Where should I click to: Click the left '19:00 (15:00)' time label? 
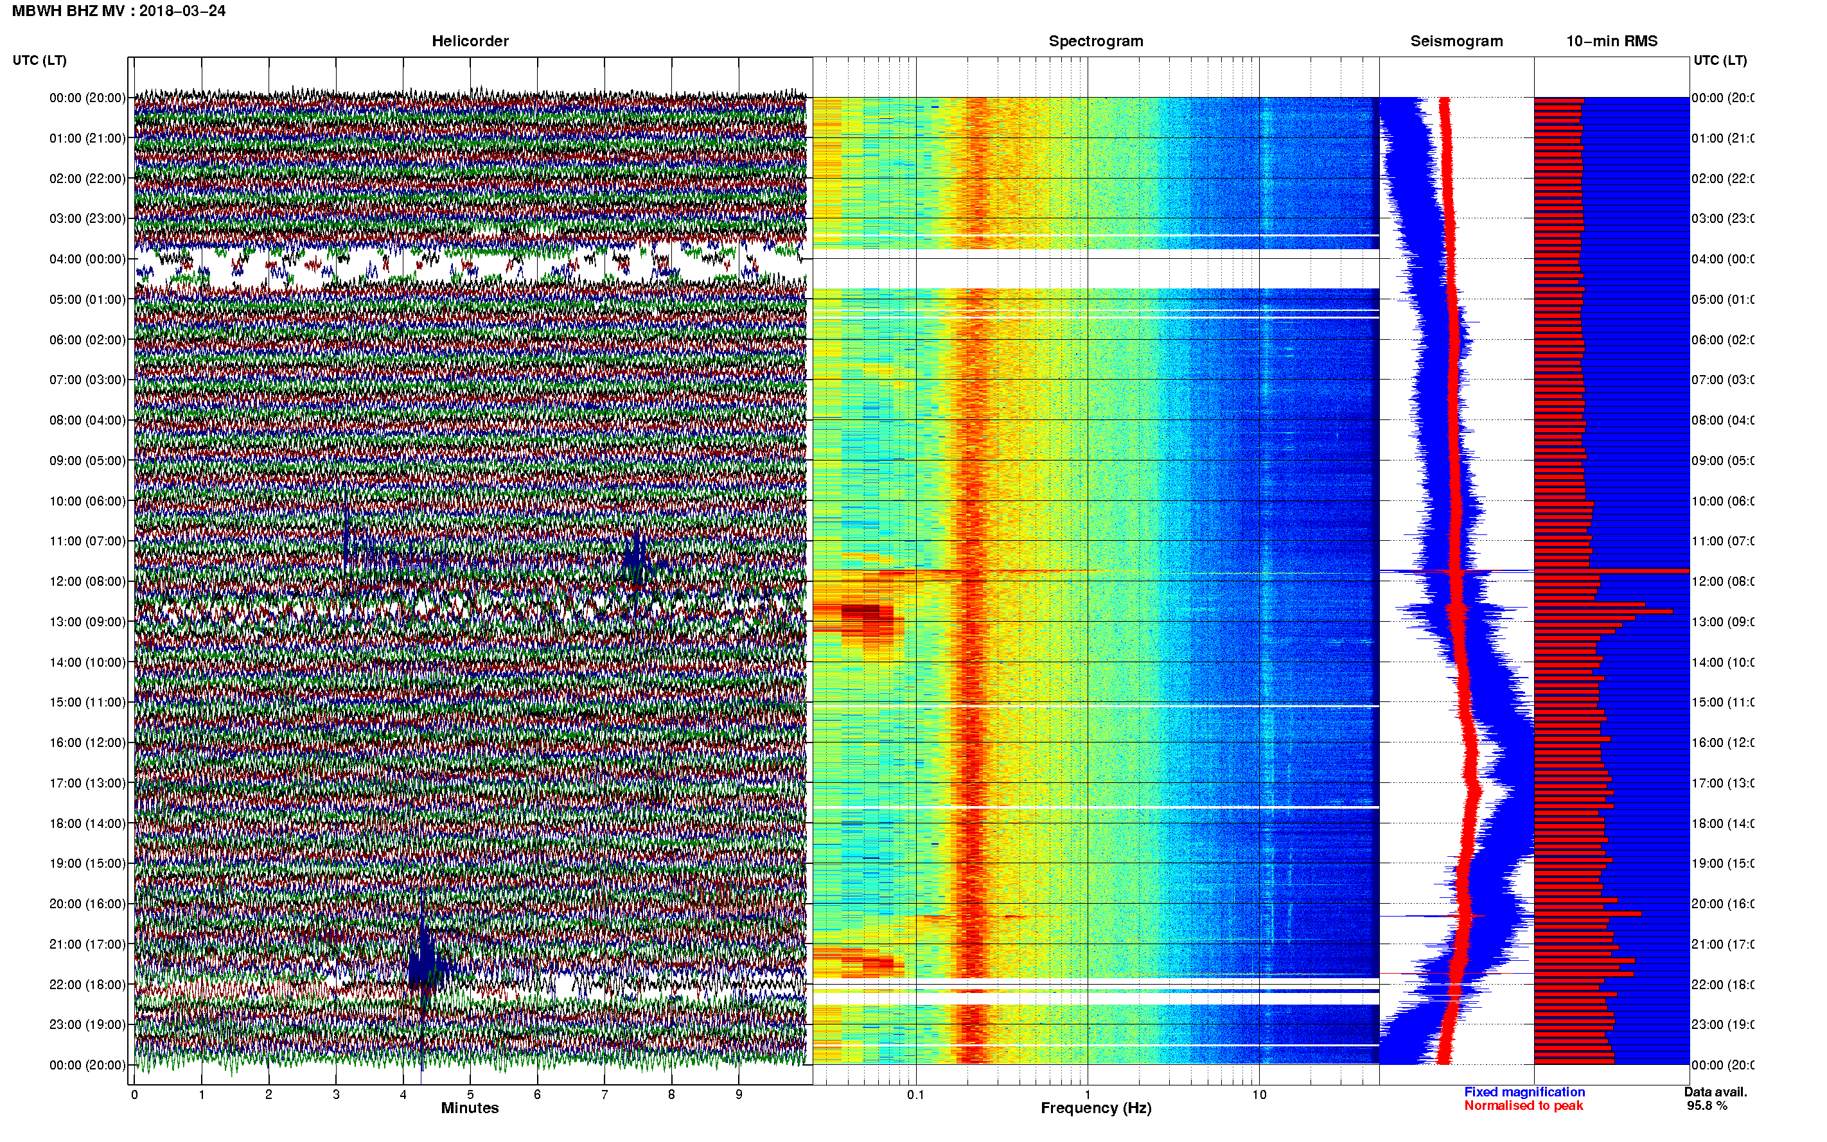pyautogui.click(x=87, y=863)
